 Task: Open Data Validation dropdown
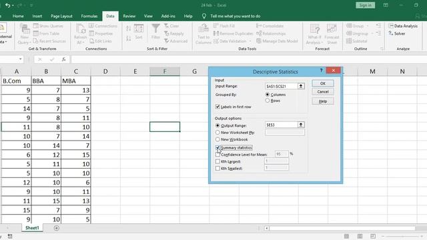[250, 41]
